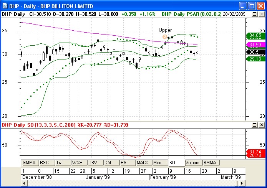Click the magenta 31.99 price tag
The height and width of the screenshot is (188, 267).
pyautogui.click(x=255, y=45)
